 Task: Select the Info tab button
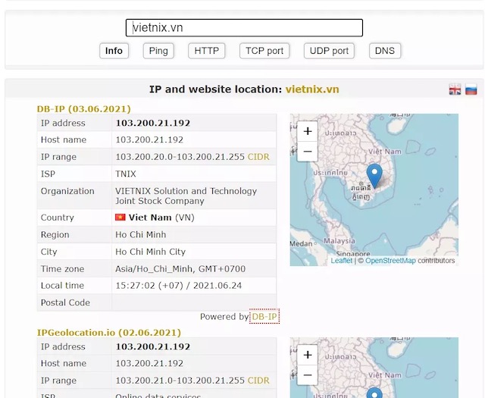pyautogui.click(x=114, y=51)
